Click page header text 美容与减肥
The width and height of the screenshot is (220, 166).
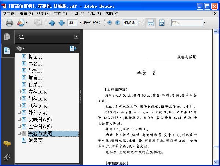coord(187,57)
